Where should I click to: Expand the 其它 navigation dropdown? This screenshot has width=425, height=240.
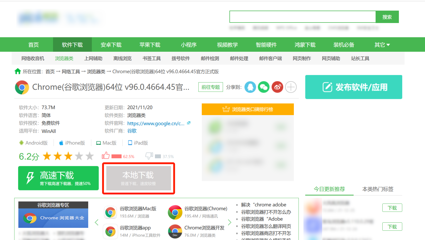[382, 44]
